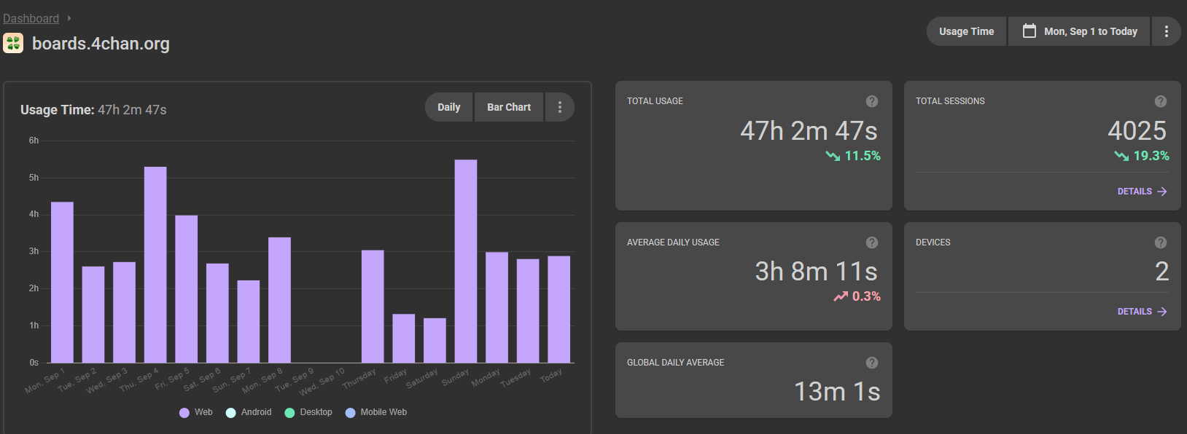The width and height of the screenshot is (1187, 434).
Task: Click the Saturday bar in chart
Action: (435, 341)
